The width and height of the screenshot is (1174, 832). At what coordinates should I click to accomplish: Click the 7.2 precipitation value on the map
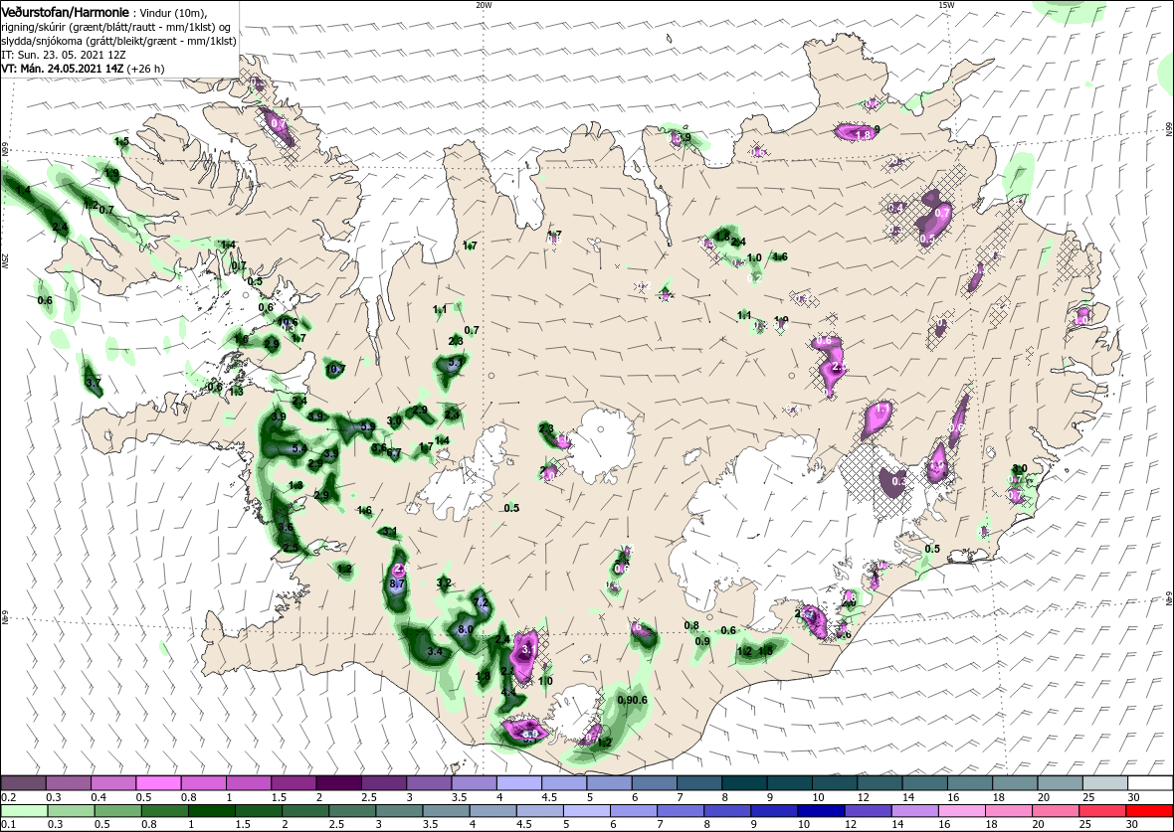click(x=482, y=602)
